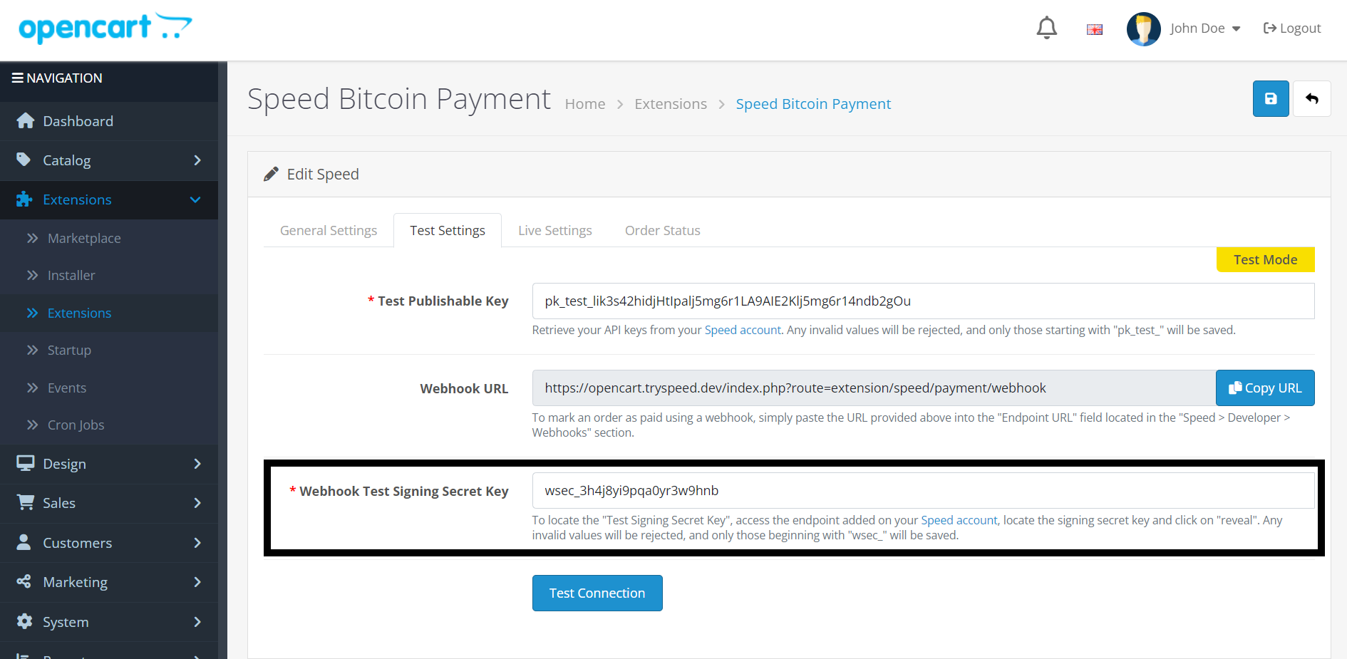Expand the Sales menu chevron

(197, 503)
